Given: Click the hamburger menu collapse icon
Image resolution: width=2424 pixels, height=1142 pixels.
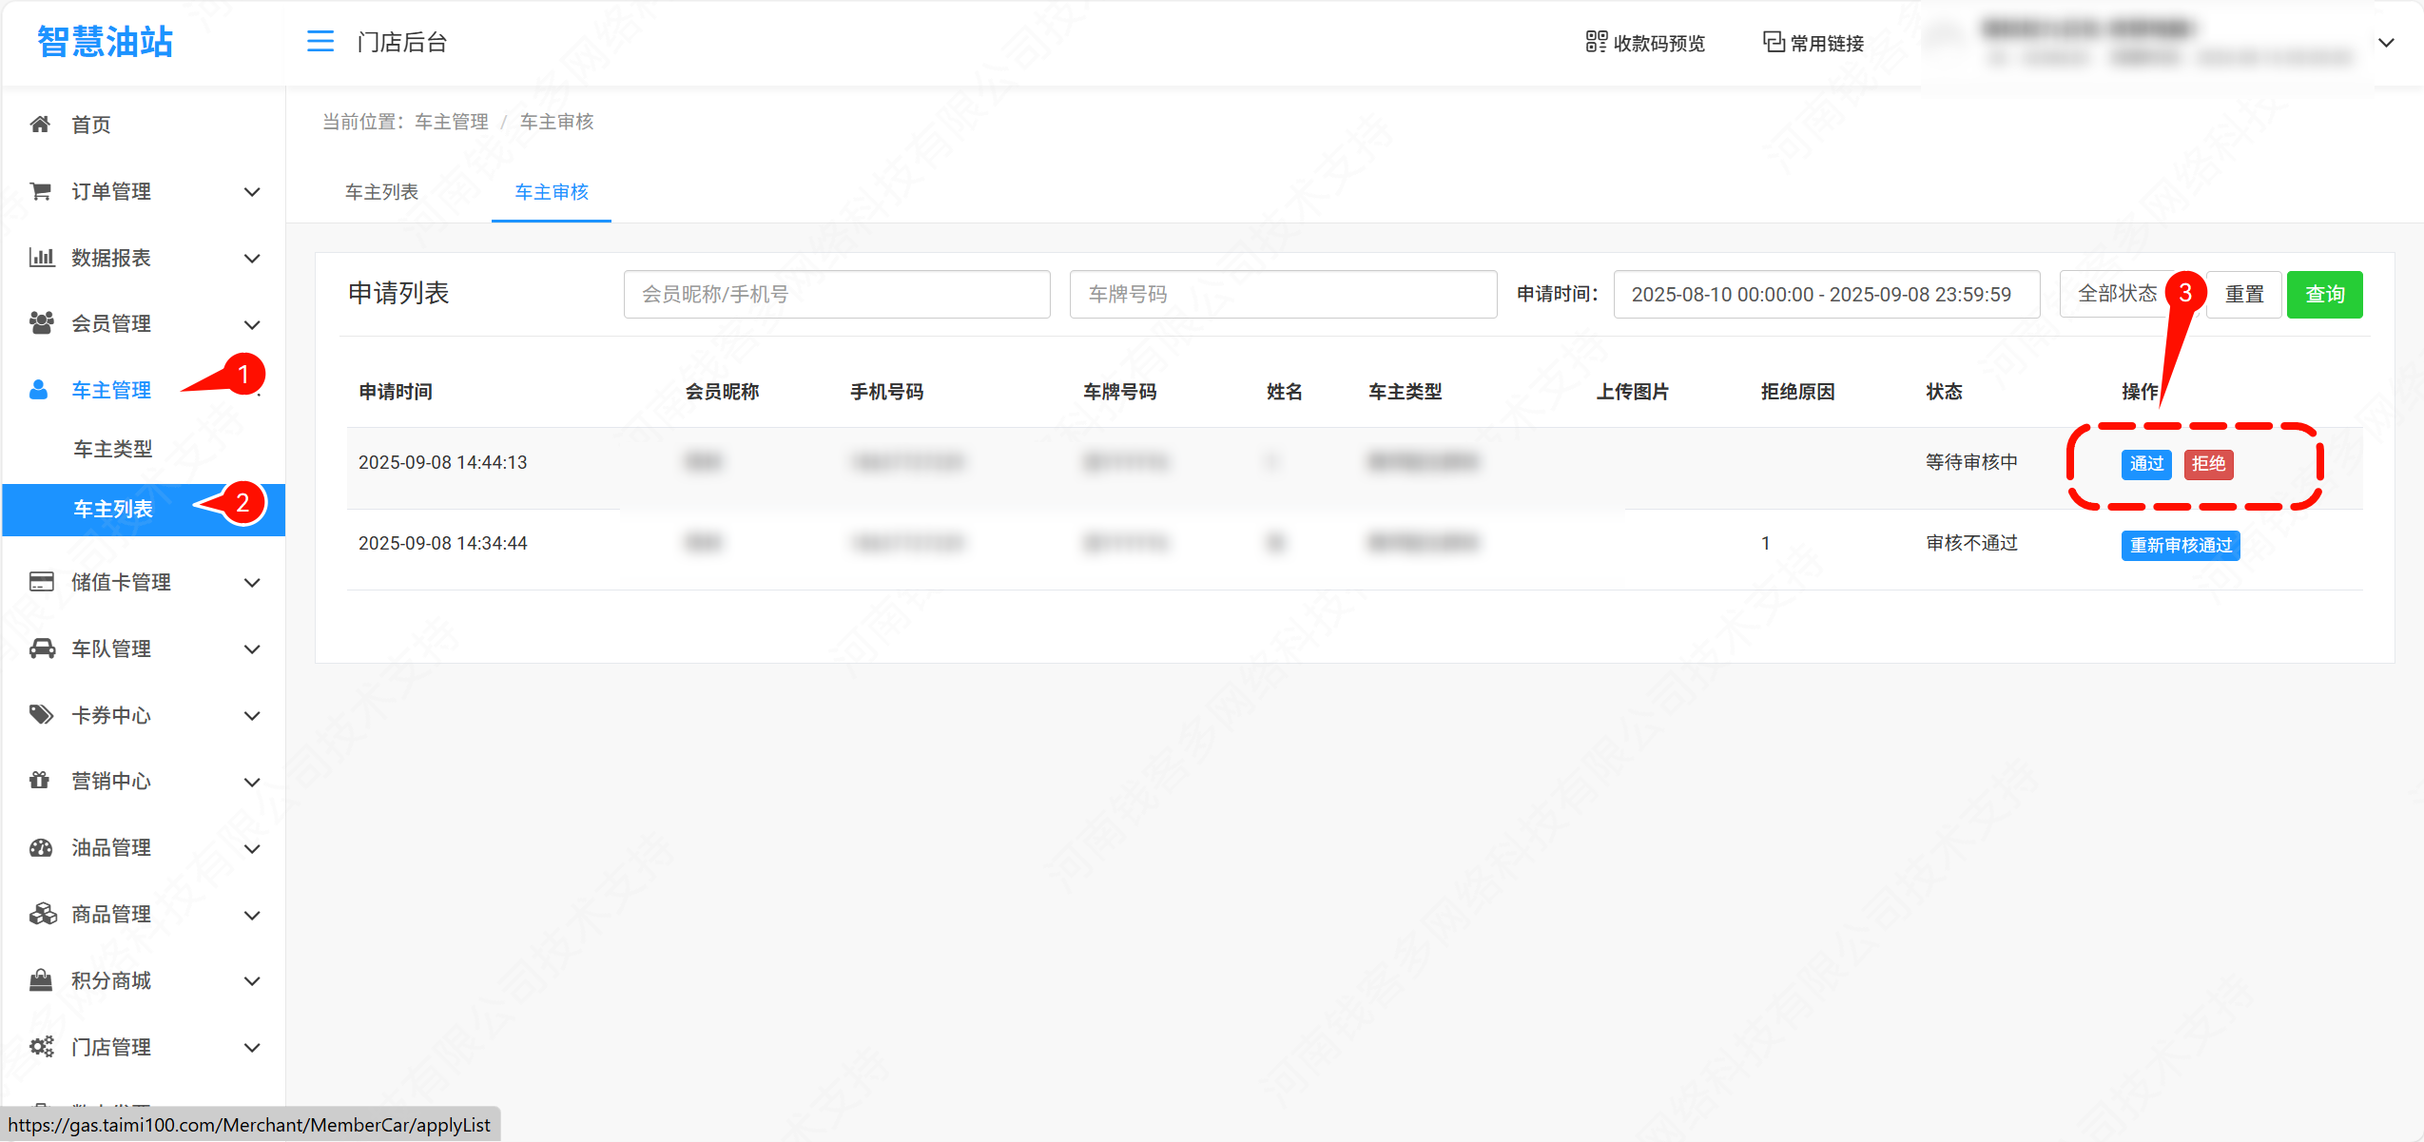Looking at the screenshot, I should pos(320,42).
